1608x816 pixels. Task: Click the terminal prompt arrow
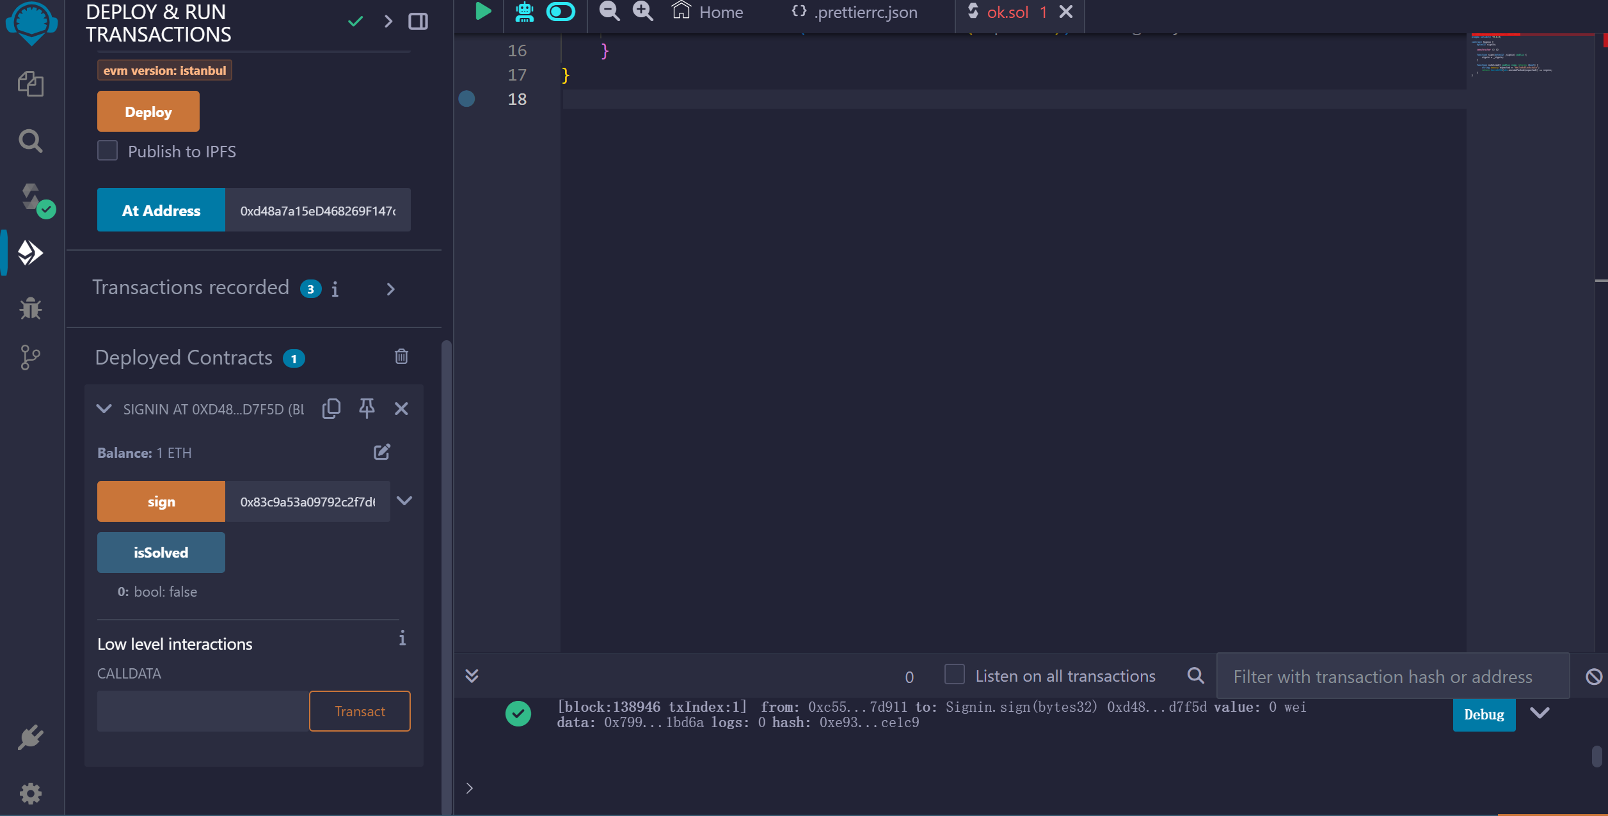point(470,788)
